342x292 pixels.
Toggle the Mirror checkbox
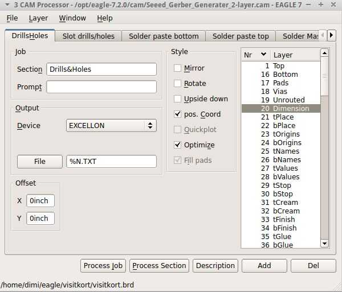coord(178,68)
